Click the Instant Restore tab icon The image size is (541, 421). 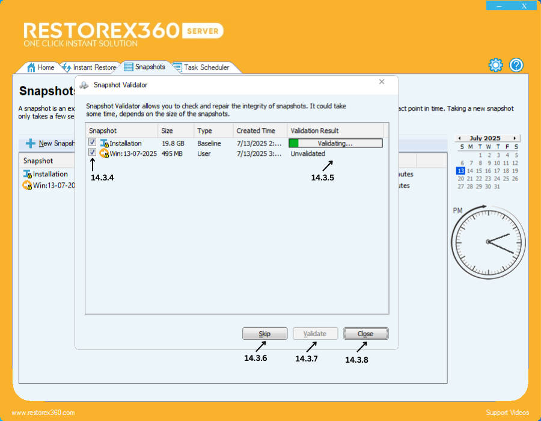point(67,67)
